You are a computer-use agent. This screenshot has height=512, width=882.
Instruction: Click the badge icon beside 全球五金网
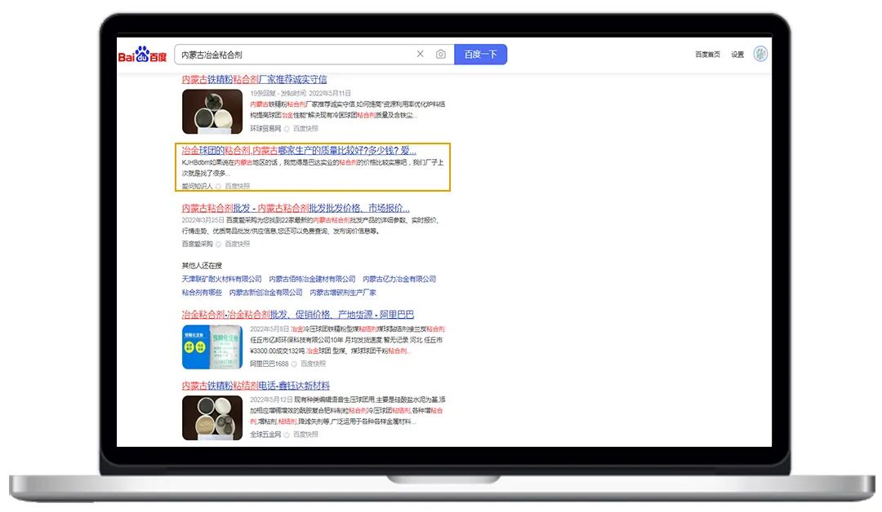[x=286, y=435]
